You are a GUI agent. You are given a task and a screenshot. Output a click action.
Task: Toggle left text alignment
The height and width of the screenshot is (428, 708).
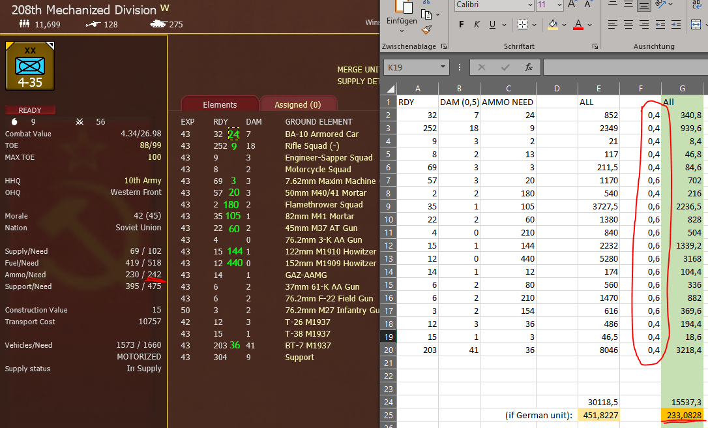pyautogui.click(x=613, y=24)
